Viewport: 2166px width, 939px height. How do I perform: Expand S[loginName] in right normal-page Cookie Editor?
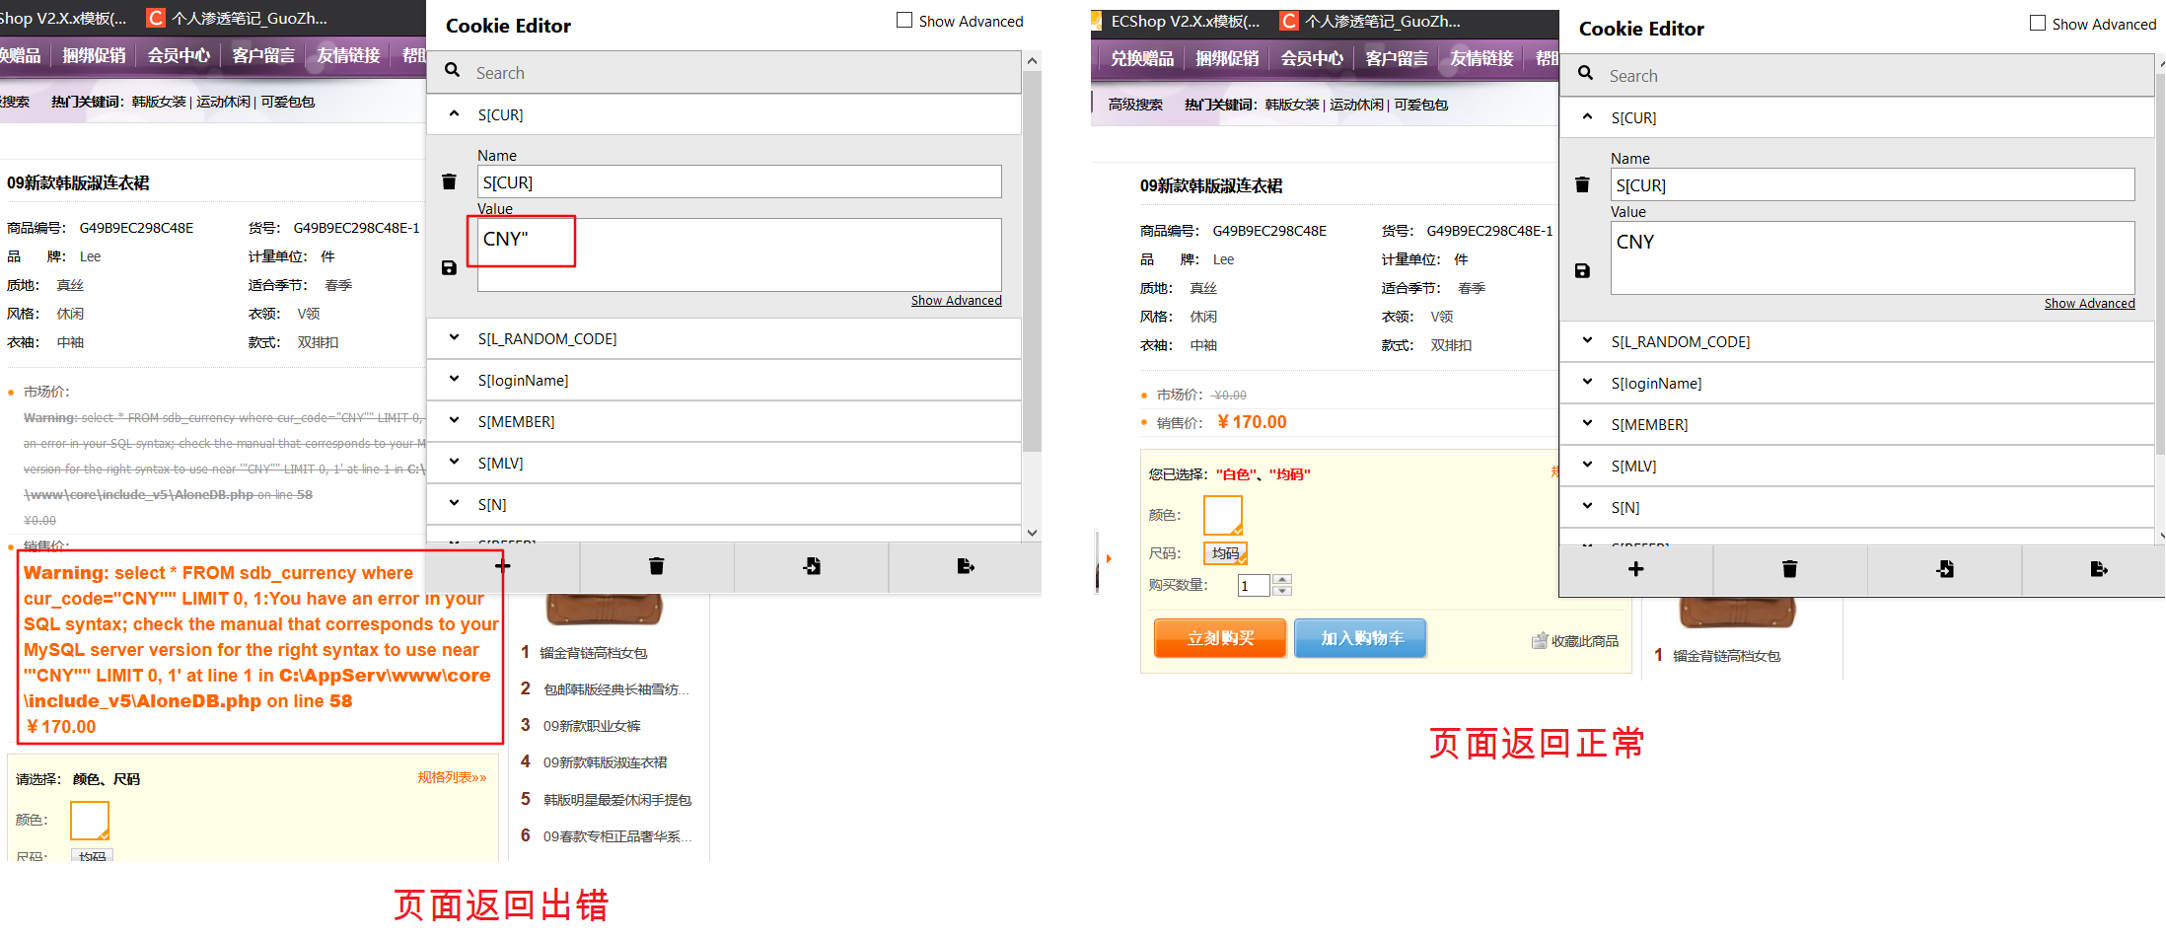[1587, 383]
